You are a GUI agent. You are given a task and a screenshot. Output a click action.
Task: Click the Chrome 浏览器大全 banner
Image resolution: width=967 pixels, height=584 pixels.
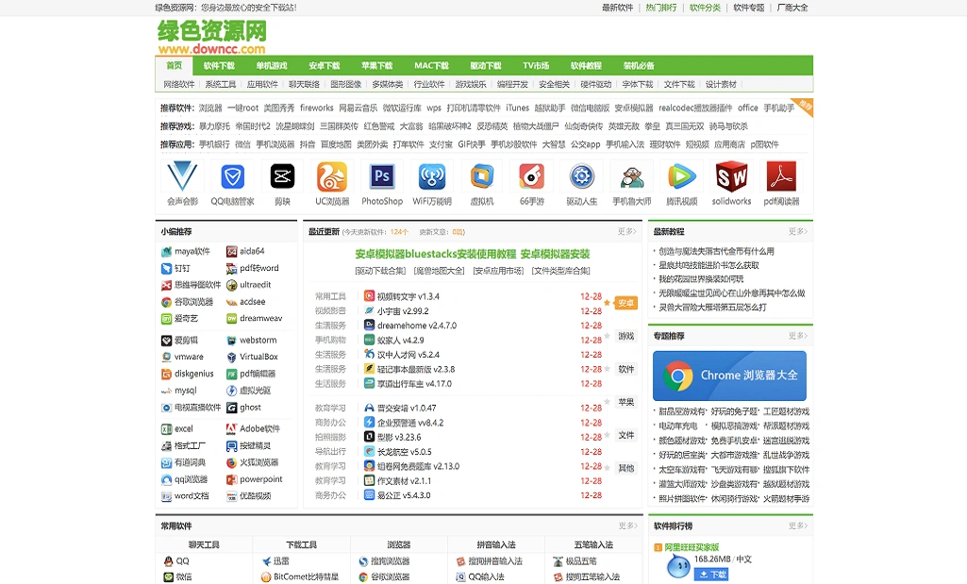click(729, 375)
